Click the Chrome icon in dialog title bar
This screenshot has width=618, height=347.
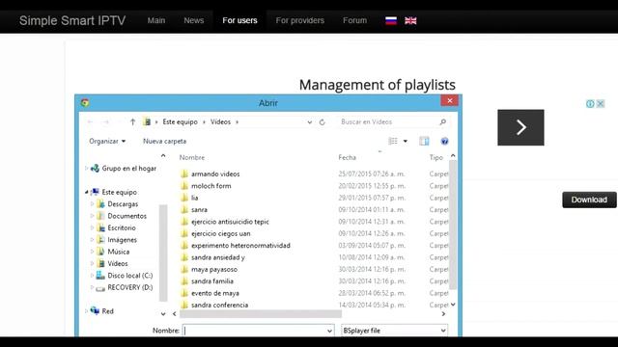(85, 103)
